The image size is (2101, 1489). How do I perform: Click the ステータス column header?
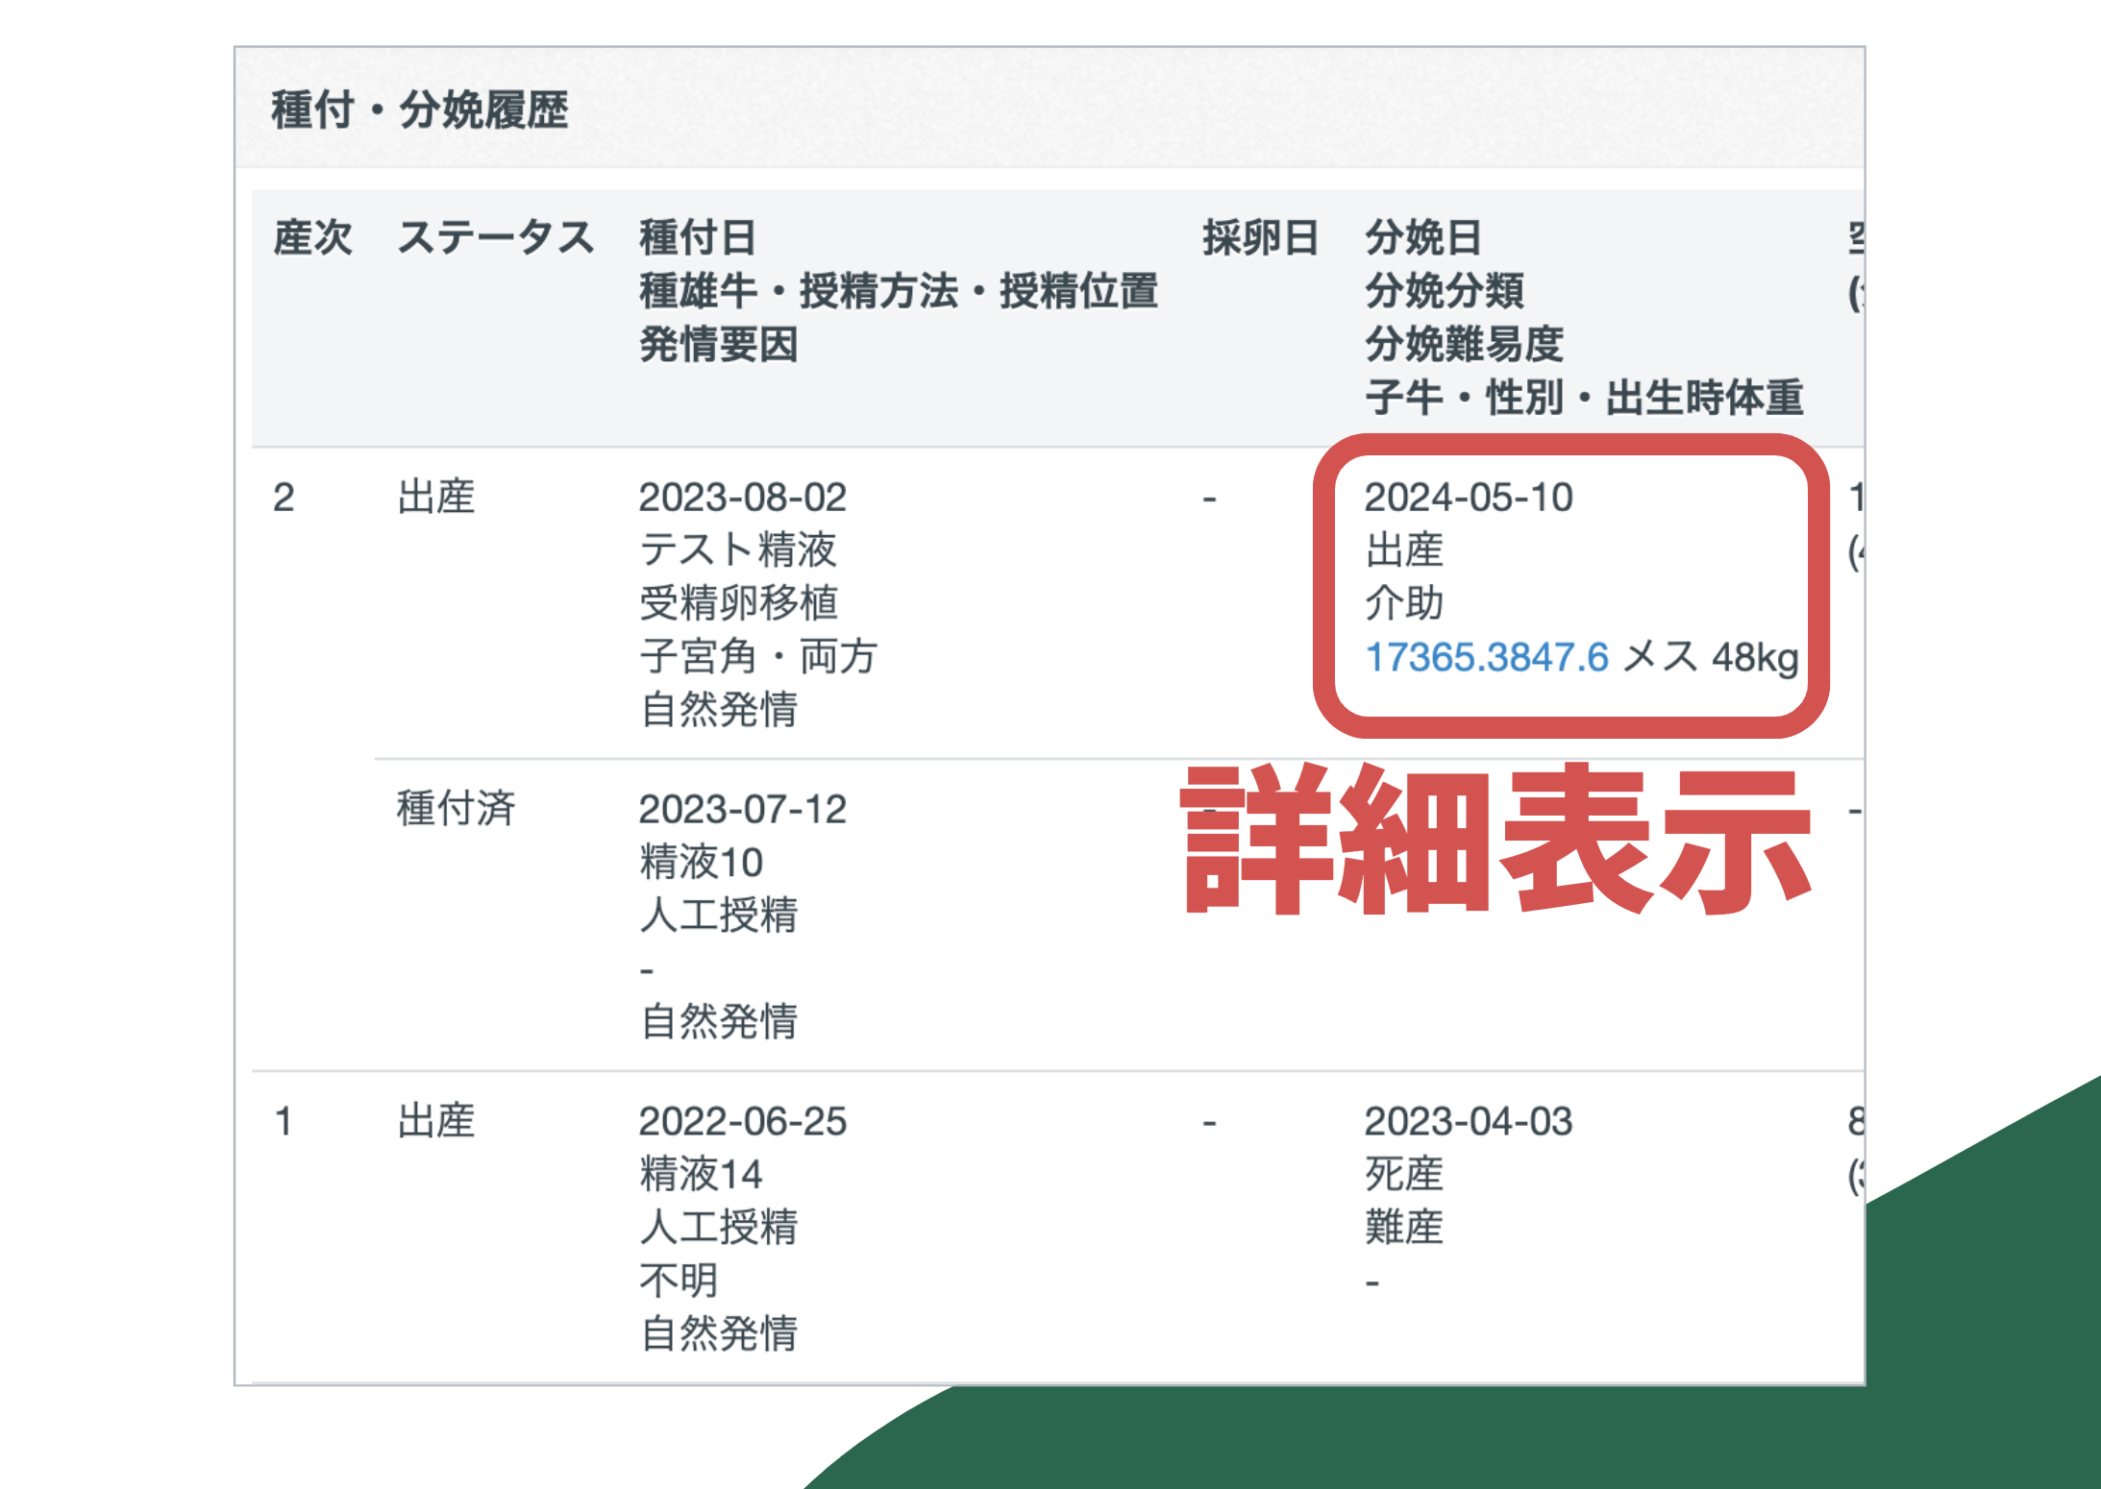pyautogui.click(x=496, y=237)
